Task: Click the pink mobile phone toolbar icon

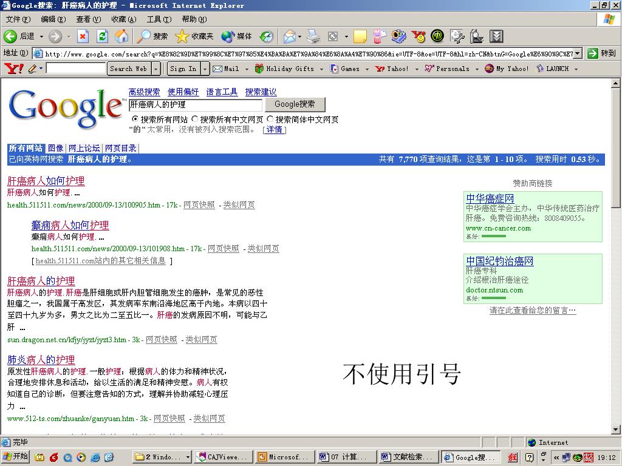Action: (x=380, y=36)
